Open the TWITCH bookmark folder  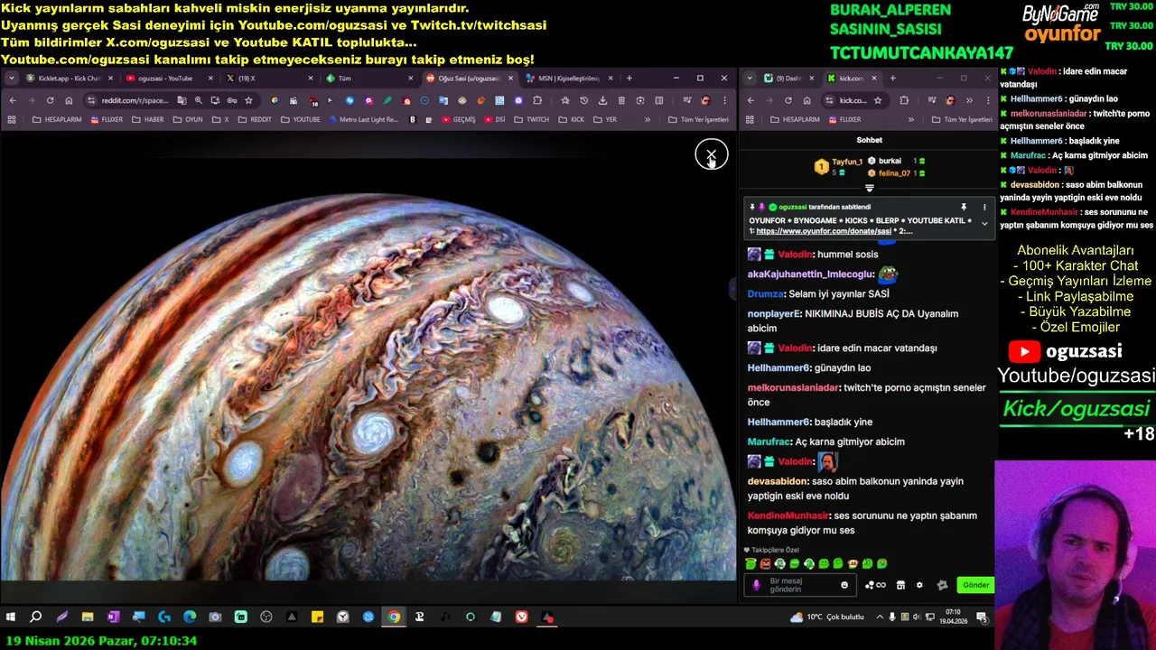pyautogui.click(x=531, y=119)
